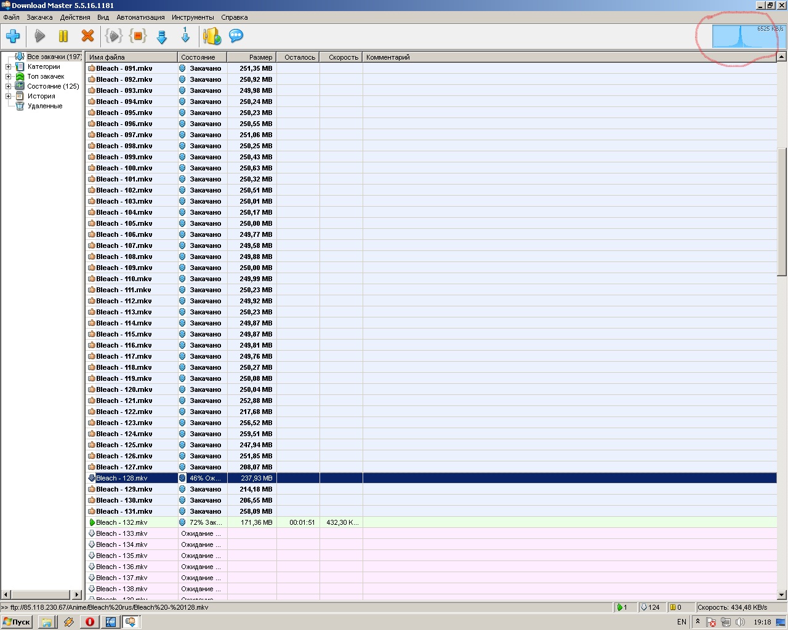Viewport: 788px width, 630px height.
Task: Sort by the Размер column header
Action: (x=252, y=57)
